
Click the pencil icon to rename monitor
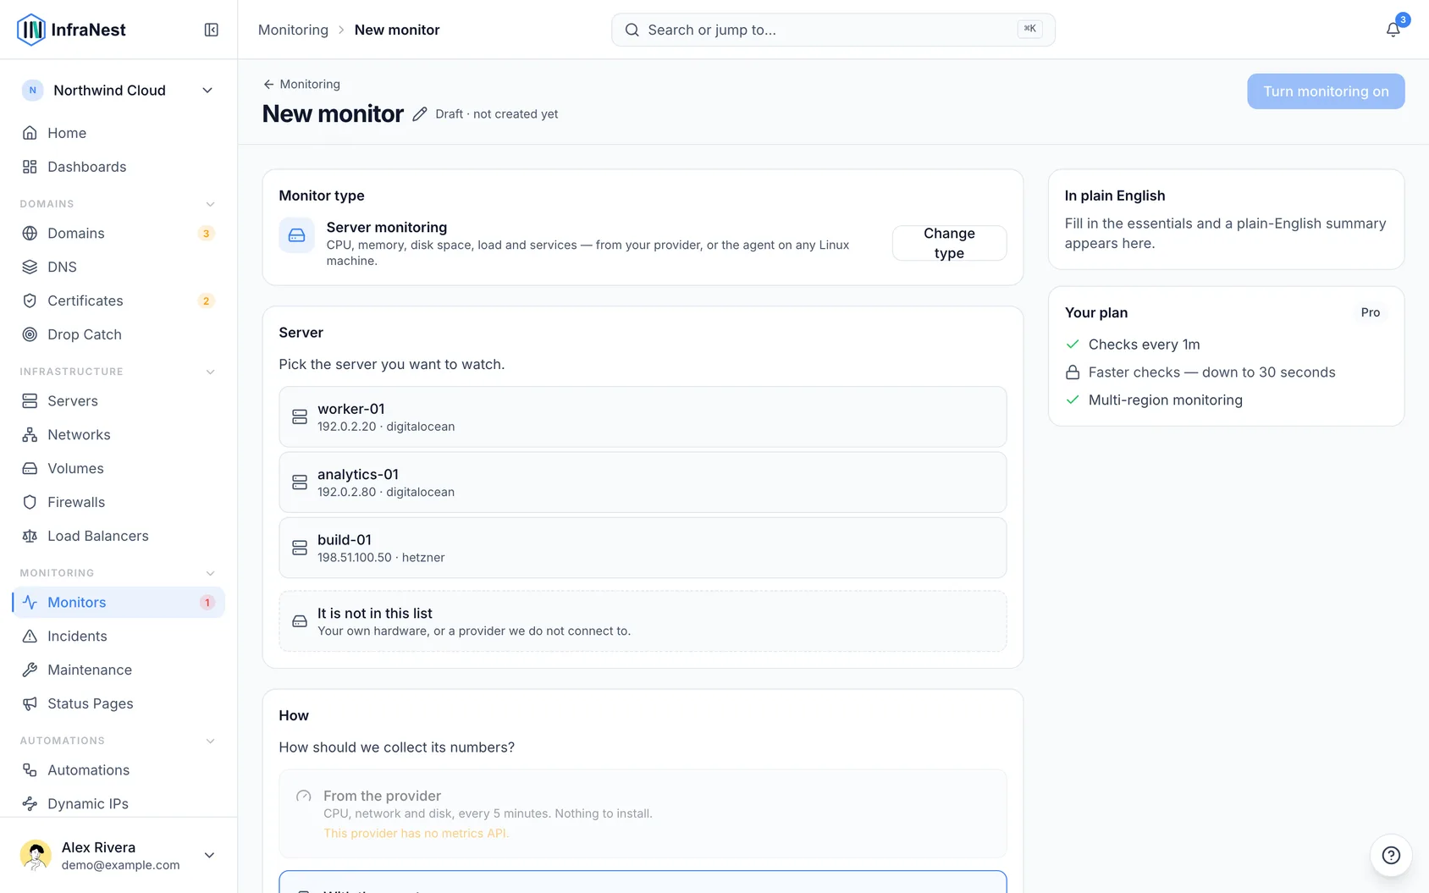pyautogui.click(x=420, y=113)
